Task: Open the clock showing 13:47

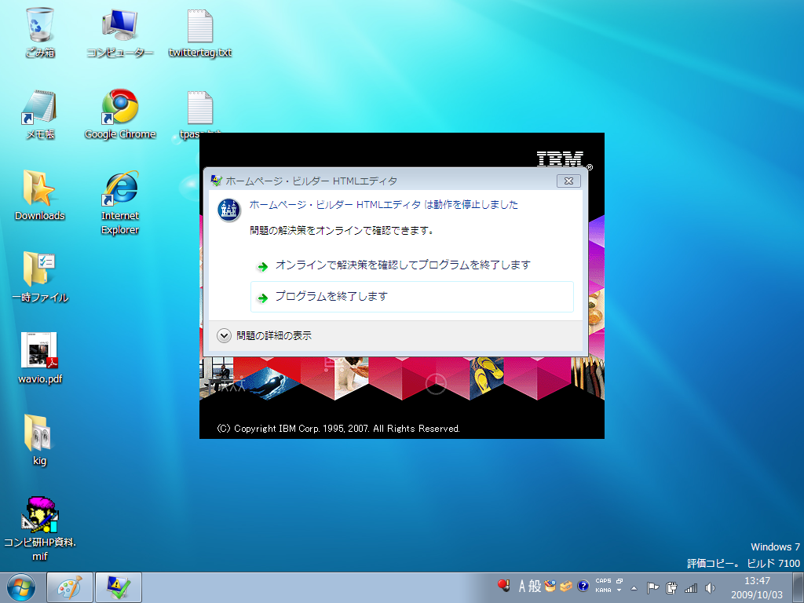Action: (757, 587)
